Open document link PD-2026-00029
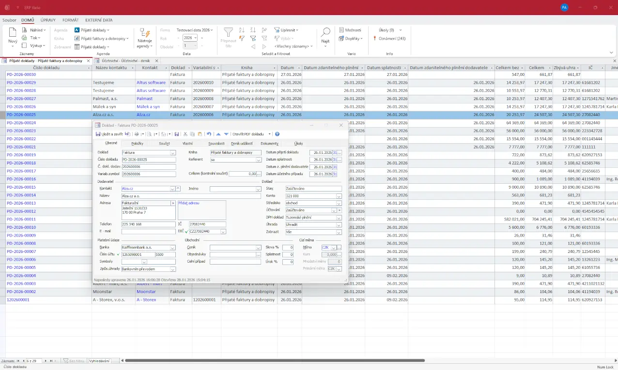The width and height of the screenshot is (618, 370). pyautogui.click(x=21, y=83)
